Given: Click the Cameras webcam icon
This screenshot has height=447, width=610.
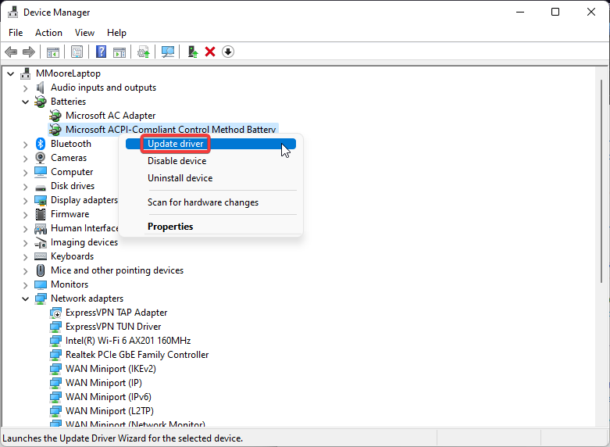Looking at the screenshot, I should tap(41, 158).
